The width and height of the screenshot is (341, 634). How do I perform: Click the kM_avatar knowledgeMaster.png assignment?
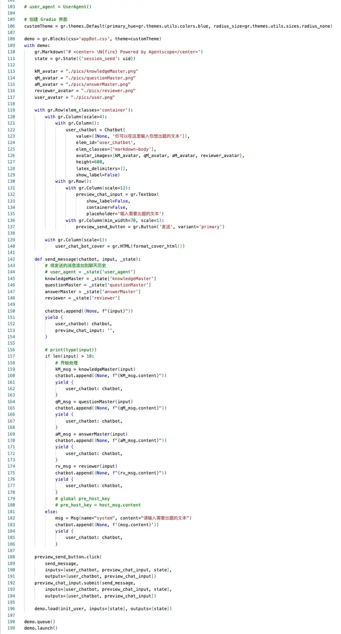click(86, 71)
